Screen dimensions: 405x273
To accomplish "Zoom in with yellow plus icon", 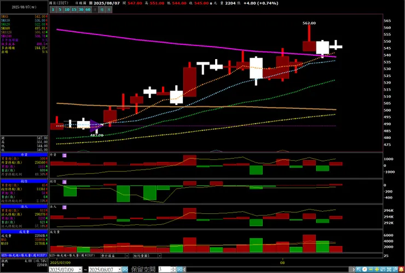I will 377,270.
